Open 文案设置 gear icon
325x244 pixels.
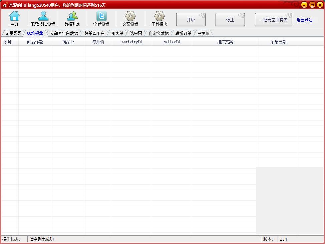pyautogui.click(x=130, y=16)
